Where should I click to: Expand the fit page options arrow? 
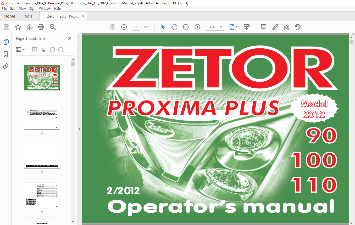tap(237, 27)
